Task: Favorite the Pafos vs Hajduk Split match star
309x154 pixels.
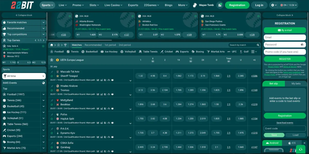Action: coord(52,119)
